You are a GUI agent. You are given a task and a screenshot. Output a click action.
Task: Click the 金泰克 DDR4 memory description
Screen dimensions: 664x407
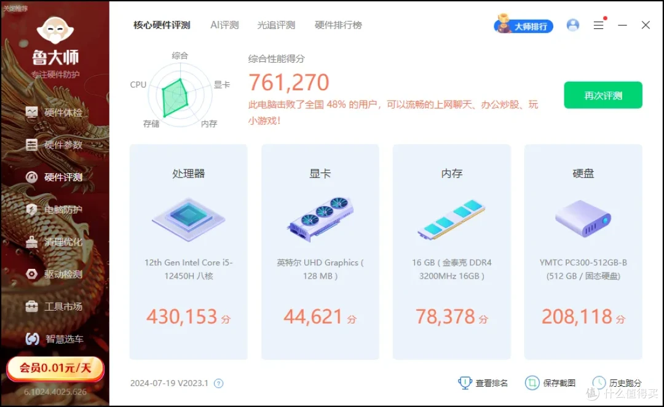click(451, 269)
